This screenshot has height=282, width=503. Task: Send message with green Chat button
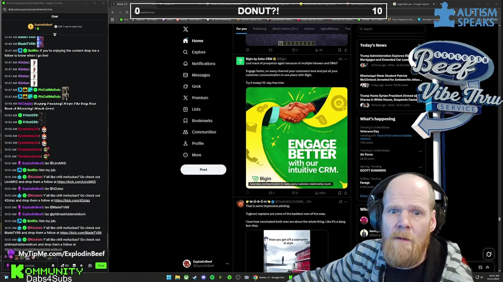(101, 266)
